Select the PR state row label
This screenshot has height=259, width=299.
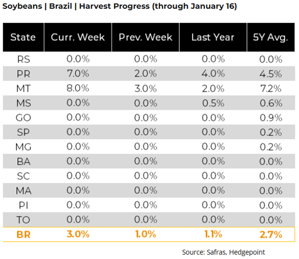[23, 74]
